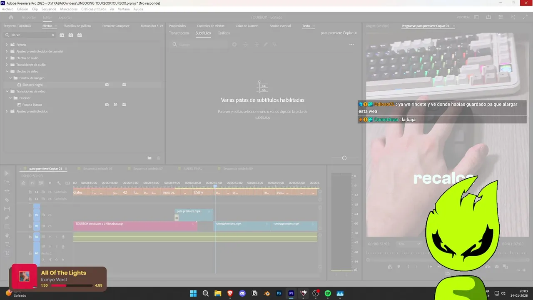Switch to Color de Lumetri panel tab
This screenshot has width=533, height=300.
[x=247, y=26]
